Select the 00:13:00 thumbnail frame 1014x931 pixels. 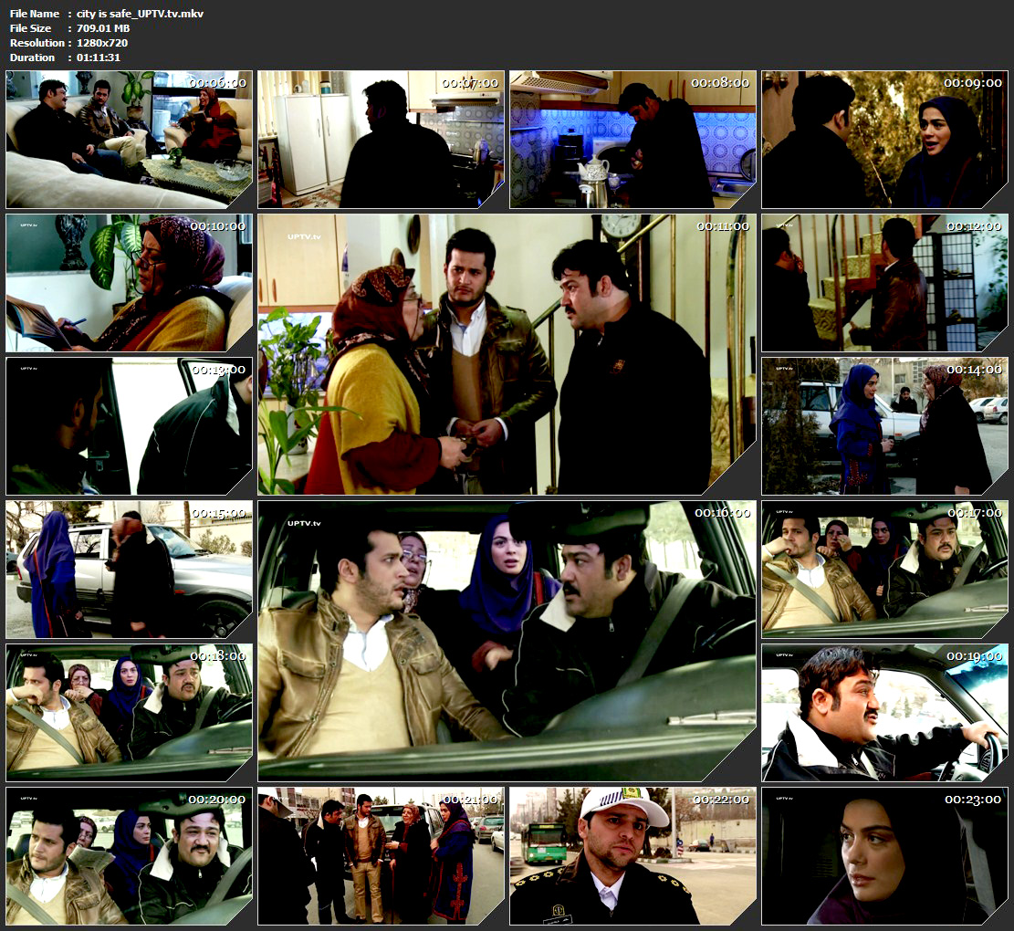(x=130, y=426)
